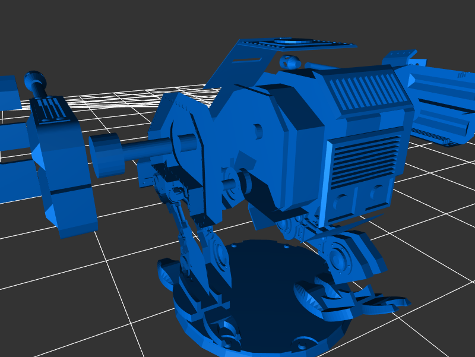Click the small sphere beneath the top hatch
Image resolution: width=475 pixels, height=357 pixels.
coord(289,61)
